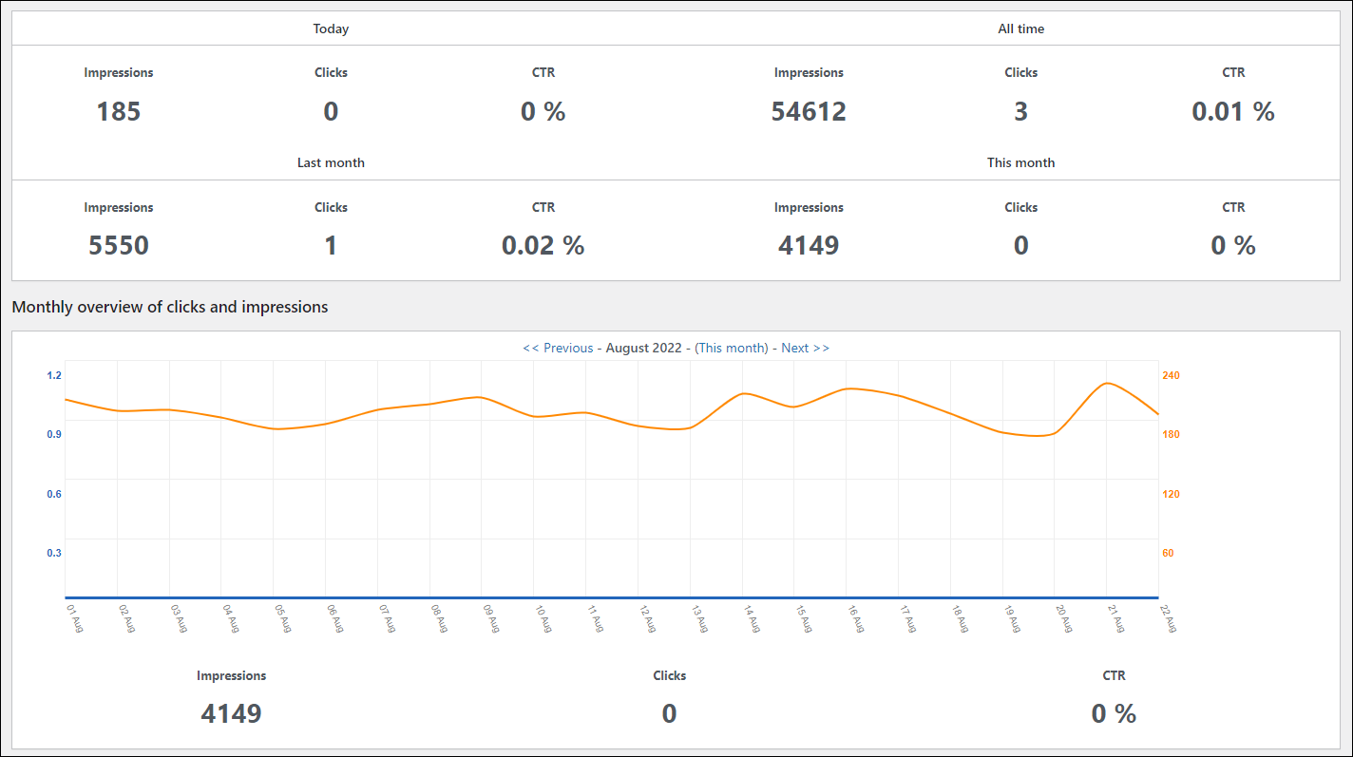Click the All time clicks value 3
This screenshot has width=1353, height=757.
(1020, 112)
